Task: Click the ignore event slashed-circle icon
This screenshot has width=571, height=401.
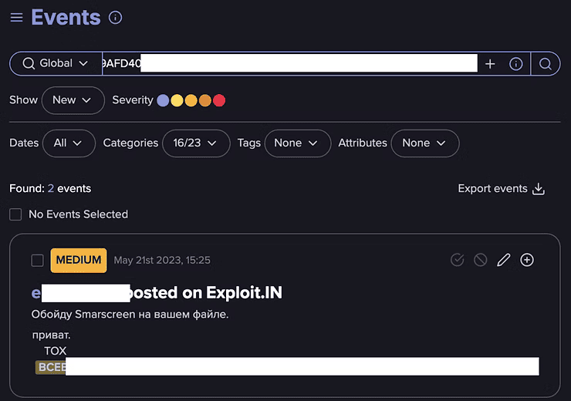Action: pos(481,260)
